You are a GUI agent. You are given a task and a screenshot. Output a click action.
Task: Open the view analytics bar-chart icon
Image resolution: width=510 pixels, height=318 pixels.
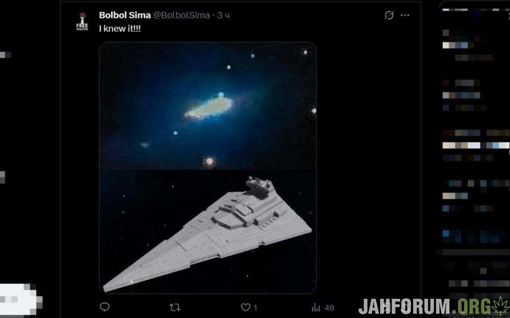[316, 307]
